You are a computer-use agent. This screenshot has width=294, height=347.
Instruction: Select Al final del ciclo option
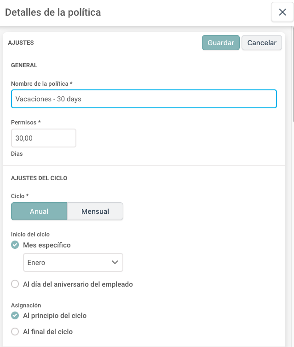[x=15, y=332]
